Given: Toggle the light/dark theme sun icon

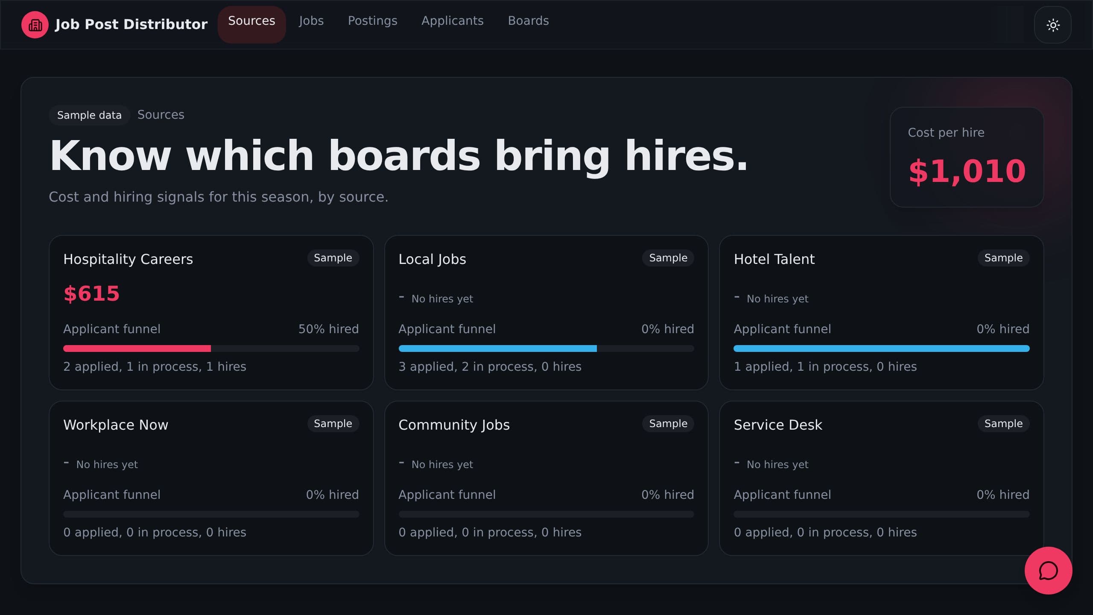Looking at the screenshot, I should (x=1053, y=25).
